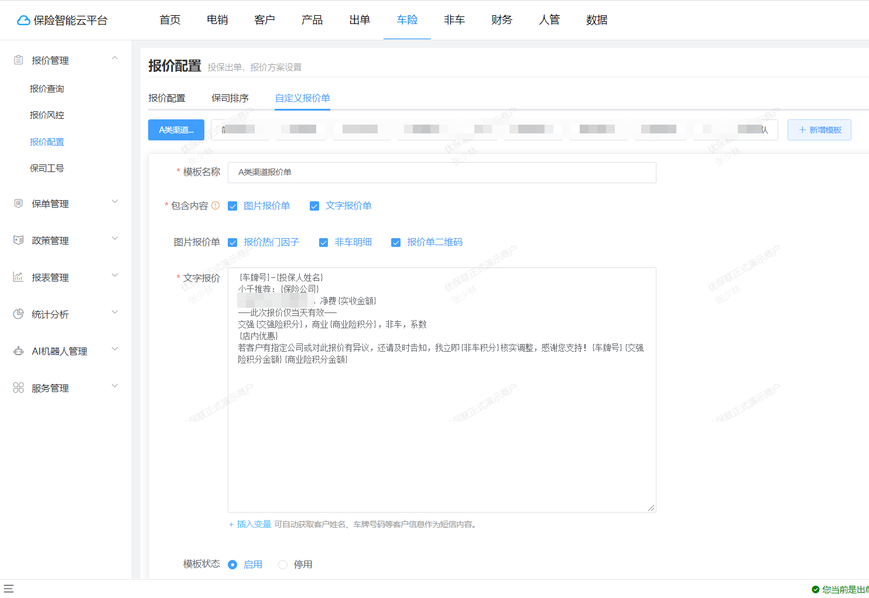Viewport: 869px width, 598px height.
Task: Toggle the sidebar collapse hamburger icon
Action: pos(8,589)
